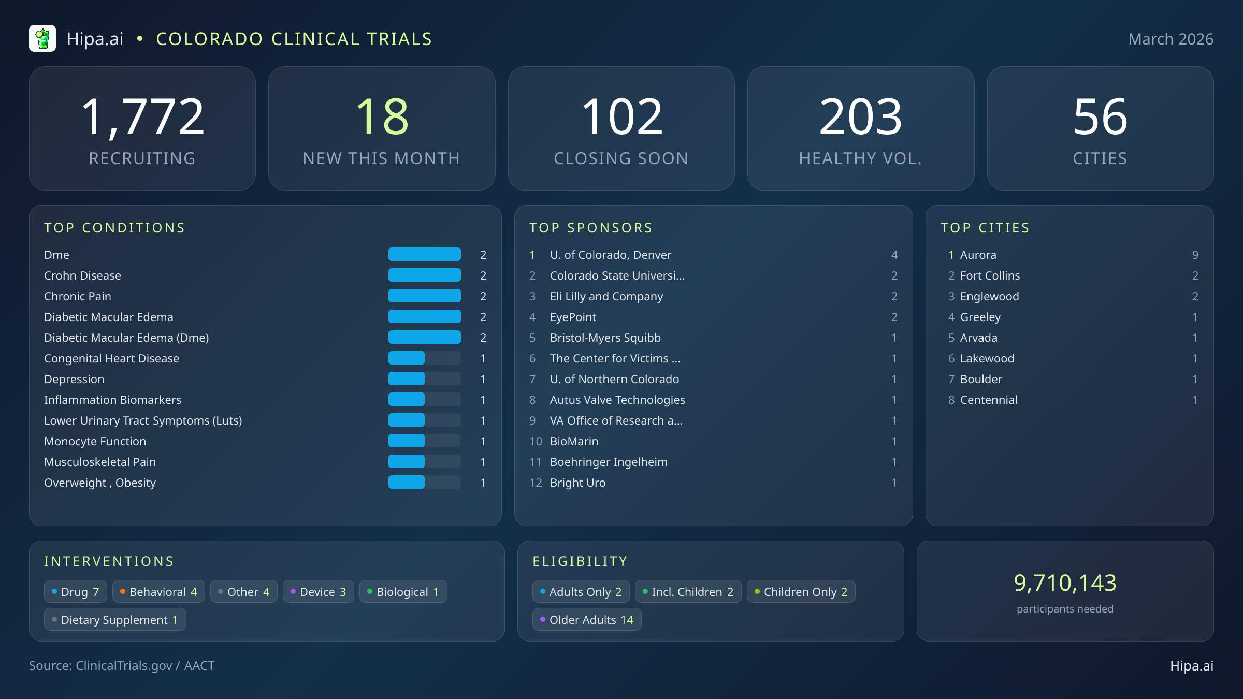Select the Dietary Supplement dot icon
The width and height of the screenshot is (1243, 699).
(x=54, y=619)
